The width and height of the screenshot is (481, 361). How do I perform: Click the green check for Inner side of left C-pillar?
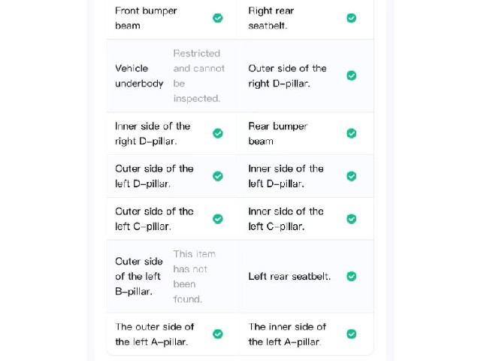click(352, 219)
